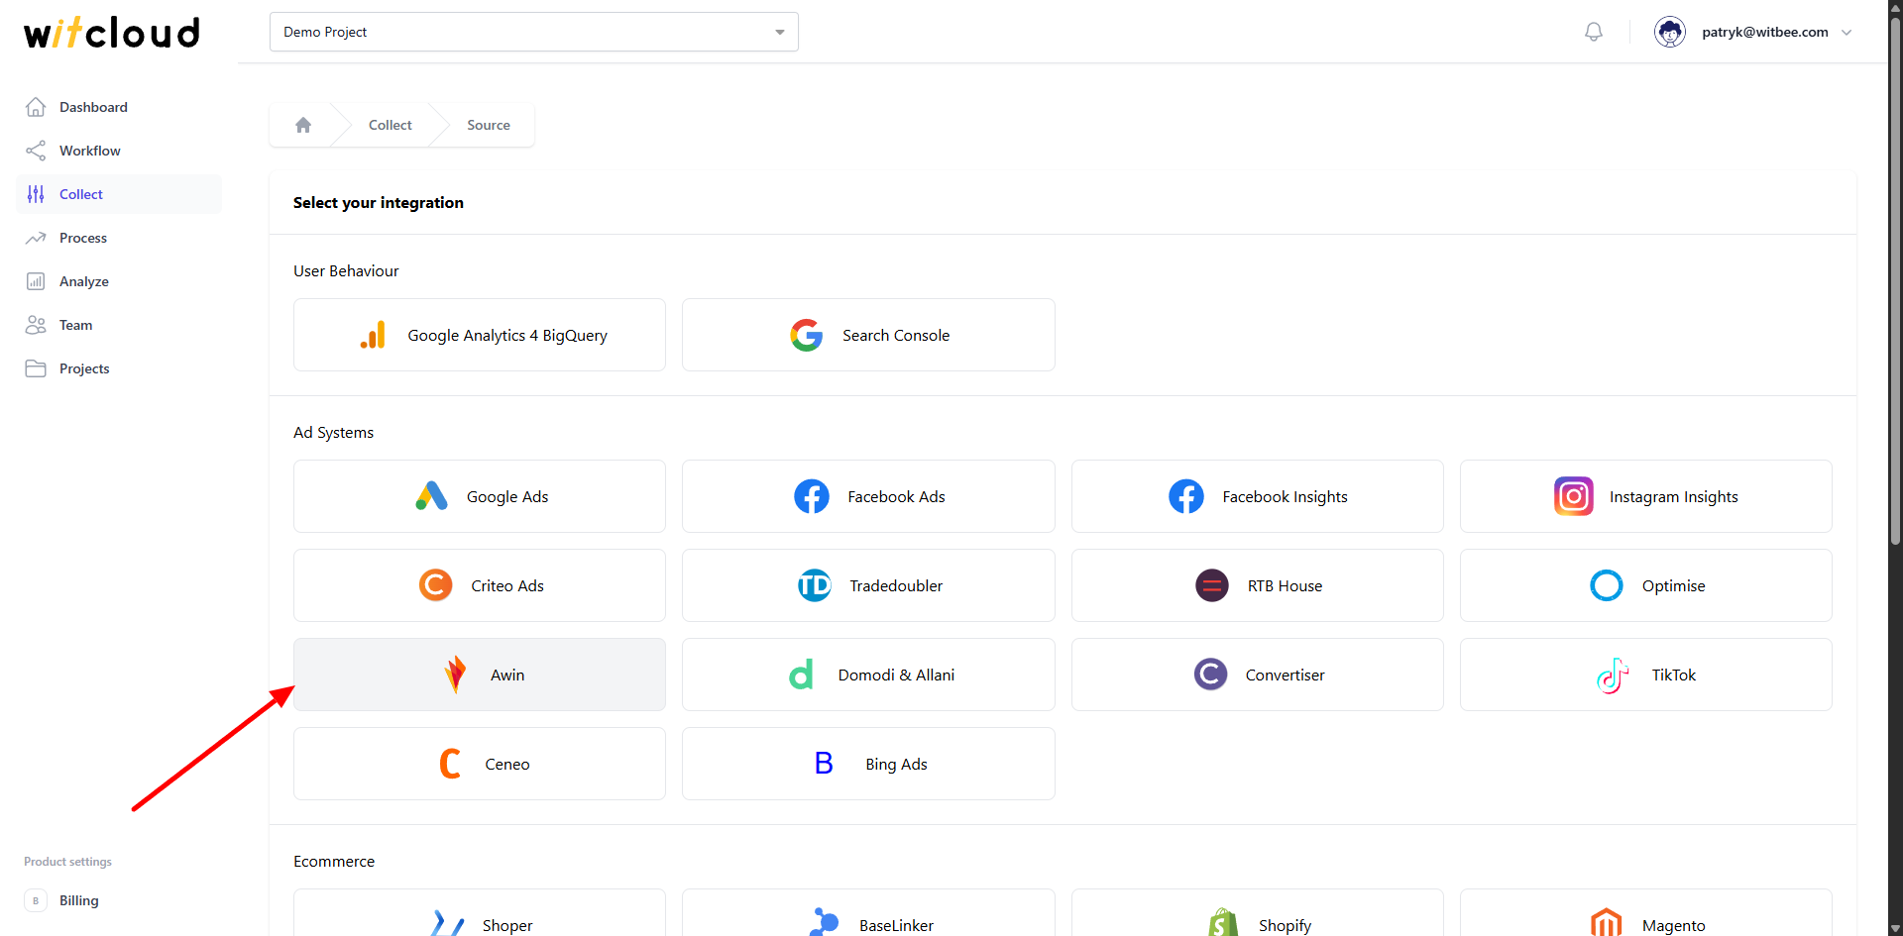1903x936 pixels.
Task: Click the Criteo Ads logo icon
Action: point(436,585)
